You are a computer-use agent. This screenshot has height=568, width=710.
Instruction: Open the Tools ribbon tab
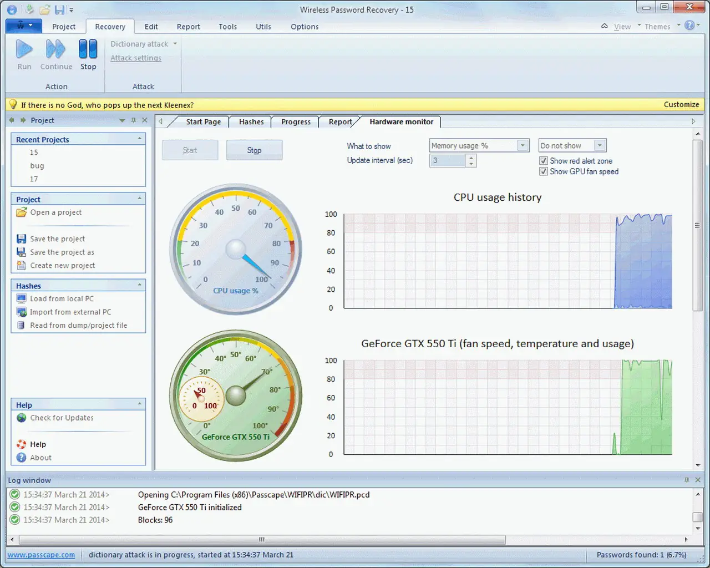[x=227, y=27]
